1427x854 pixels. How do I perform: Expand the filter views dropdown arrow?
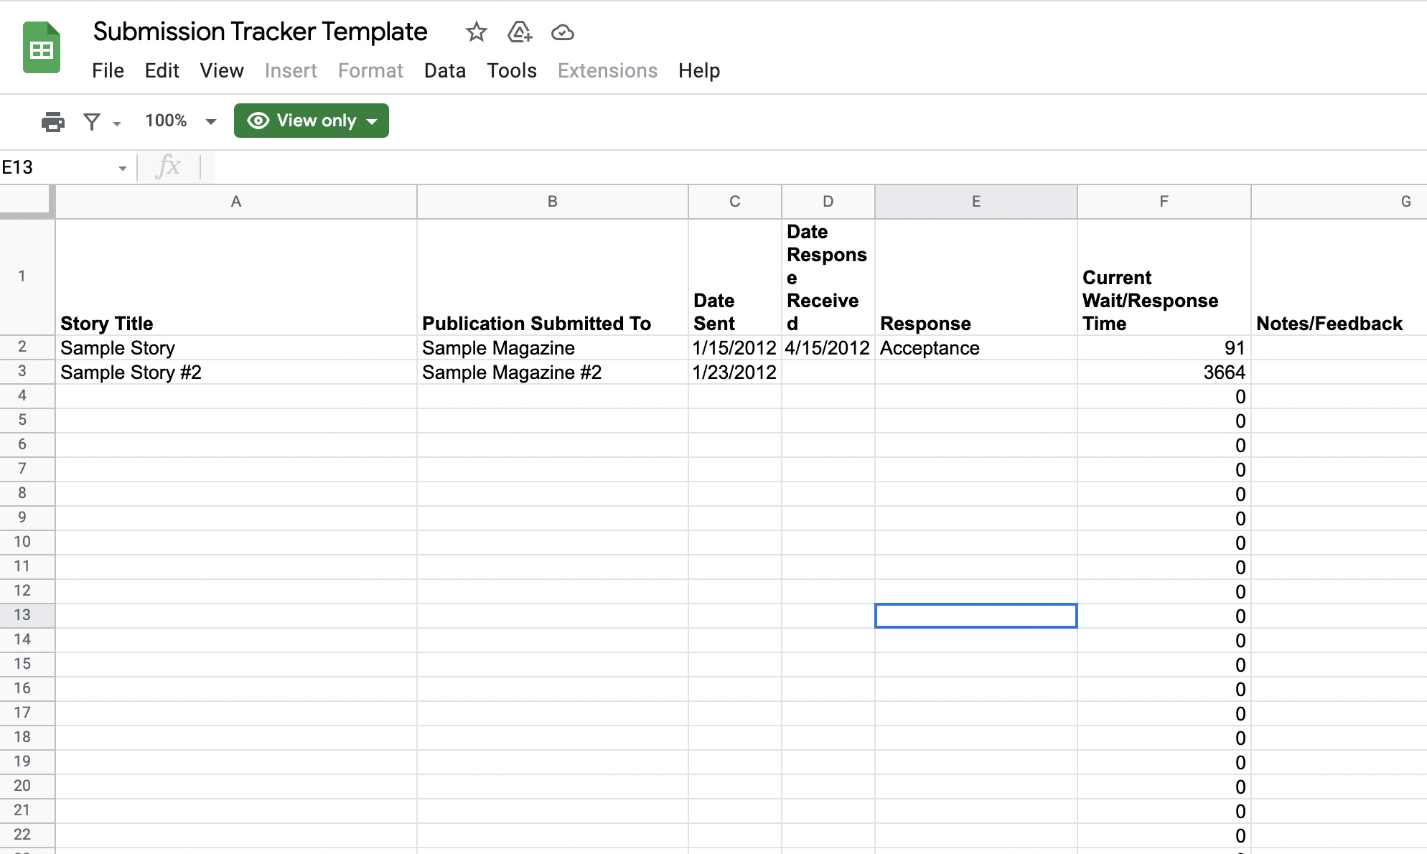(117, 123)
